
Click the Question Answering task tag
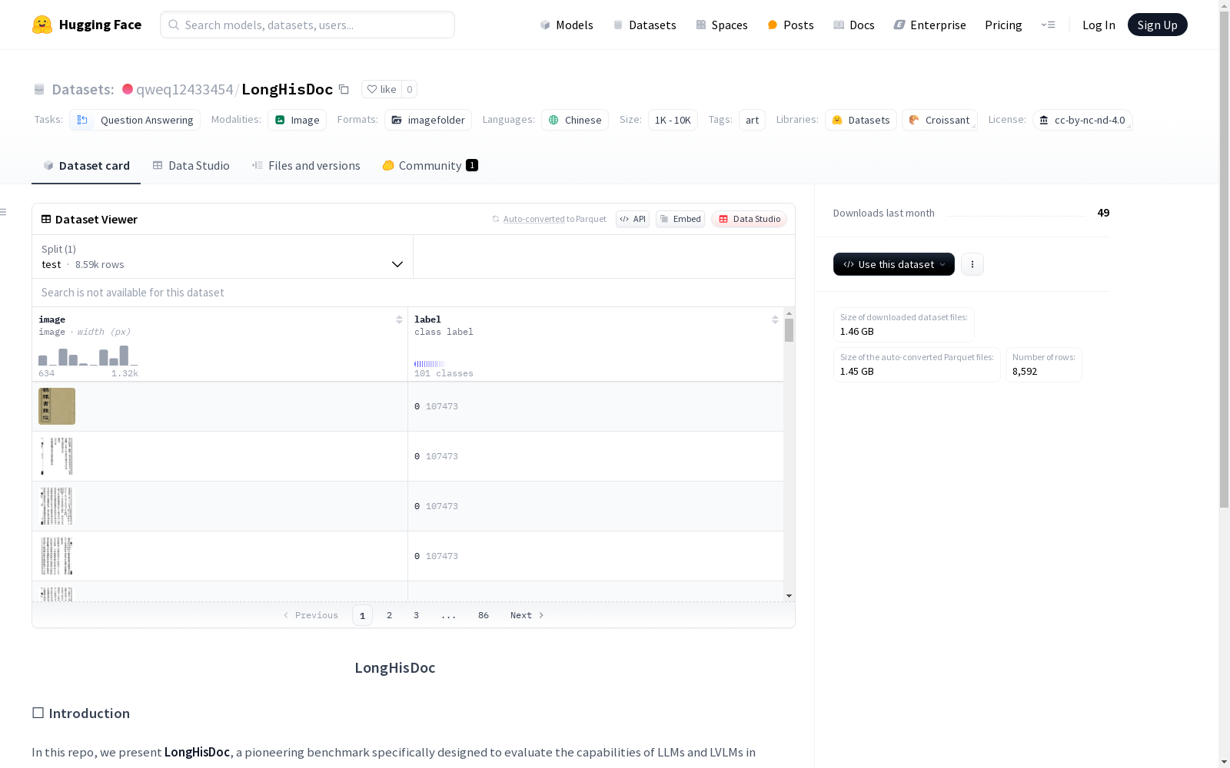(135, 120)
